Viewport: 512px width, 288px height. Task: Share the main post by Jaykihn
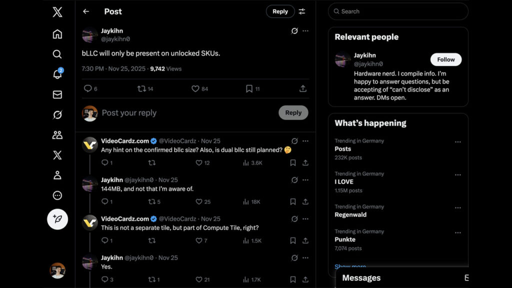tap(303, 88)
